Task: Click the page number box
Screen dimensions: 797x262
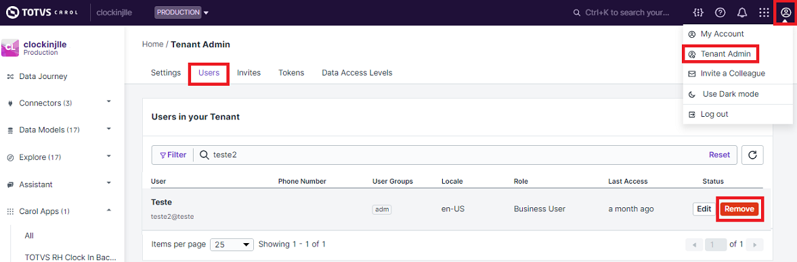Action: pyautogui.click(x=716, y=244)
